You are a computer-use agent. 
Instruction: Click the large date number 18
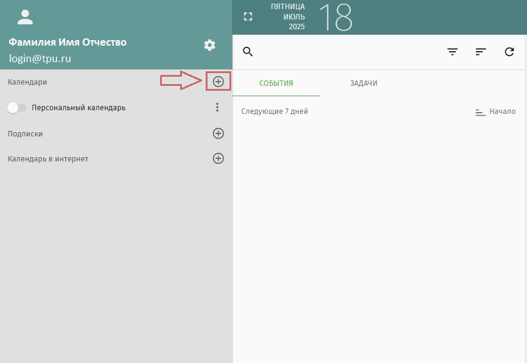pos(335,18)
